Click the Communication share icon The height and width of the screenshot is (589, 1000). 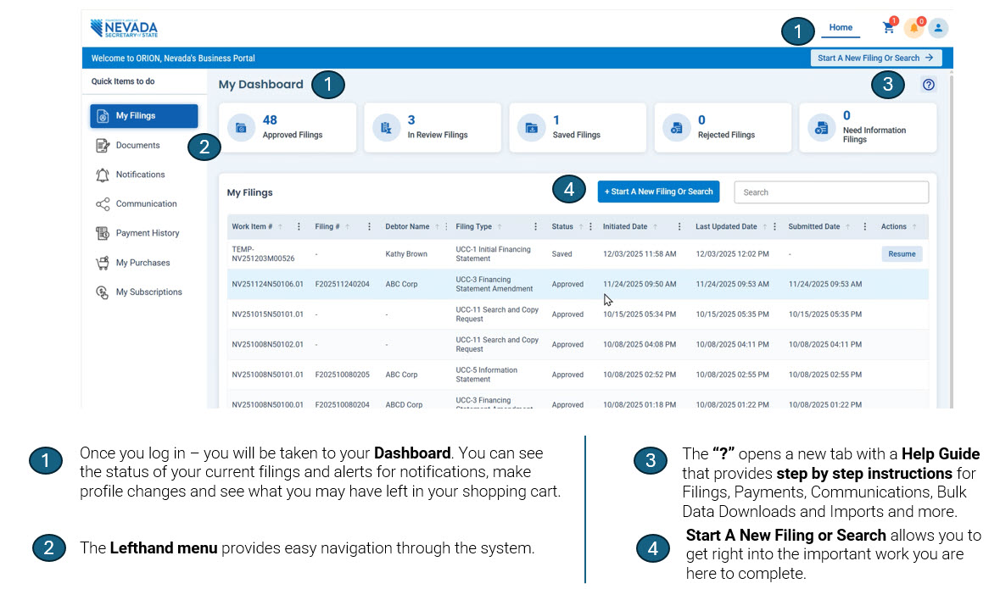pos(102,204)
